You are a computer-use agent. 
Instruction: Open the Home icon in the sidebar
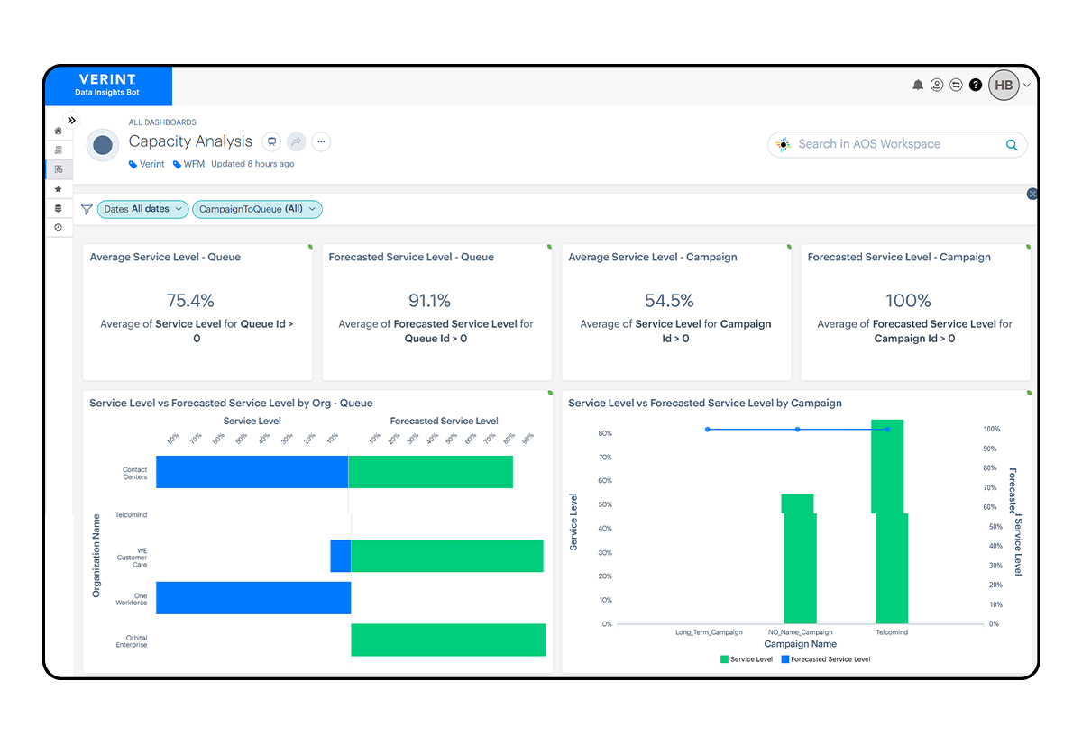pyautogui.click(x=58, y=131)
